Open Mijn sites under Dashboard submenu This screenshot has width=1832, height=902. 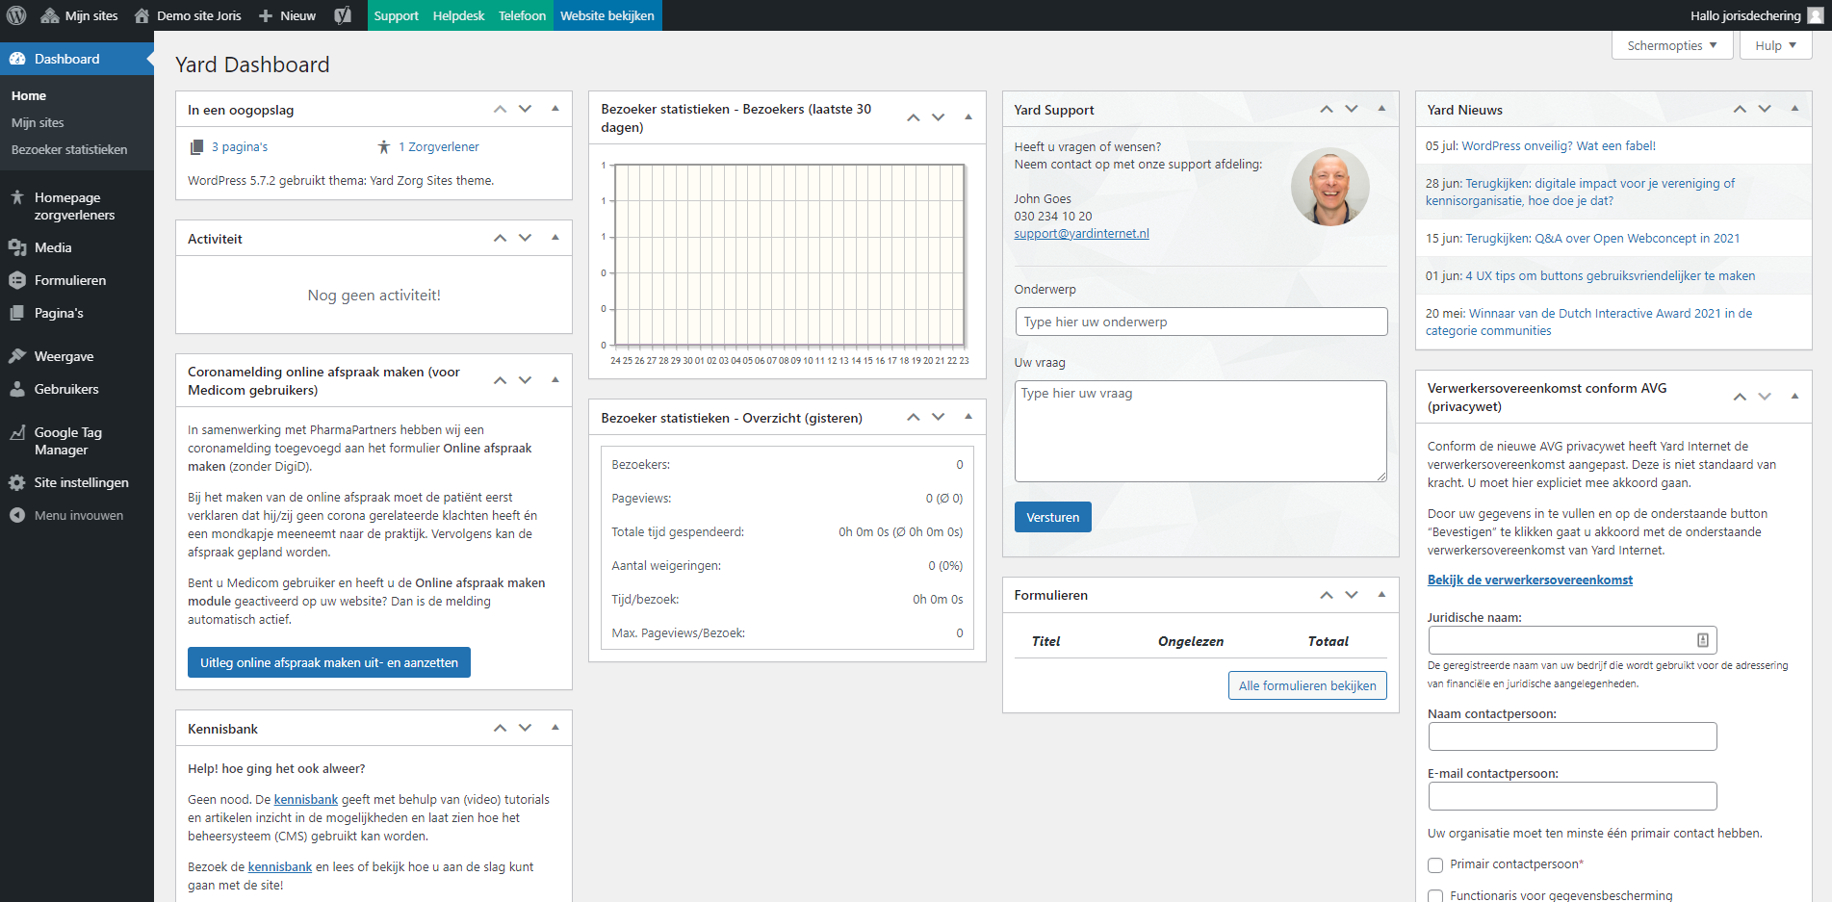pos(38,123)
